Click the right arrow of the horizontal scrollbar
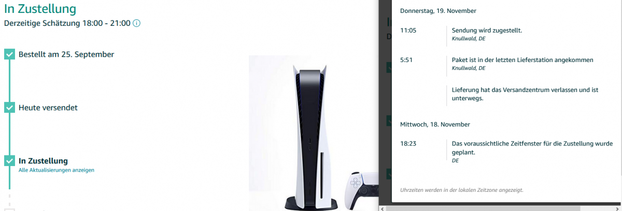This screenshot has height=211, width=622. tap(618, 208)
